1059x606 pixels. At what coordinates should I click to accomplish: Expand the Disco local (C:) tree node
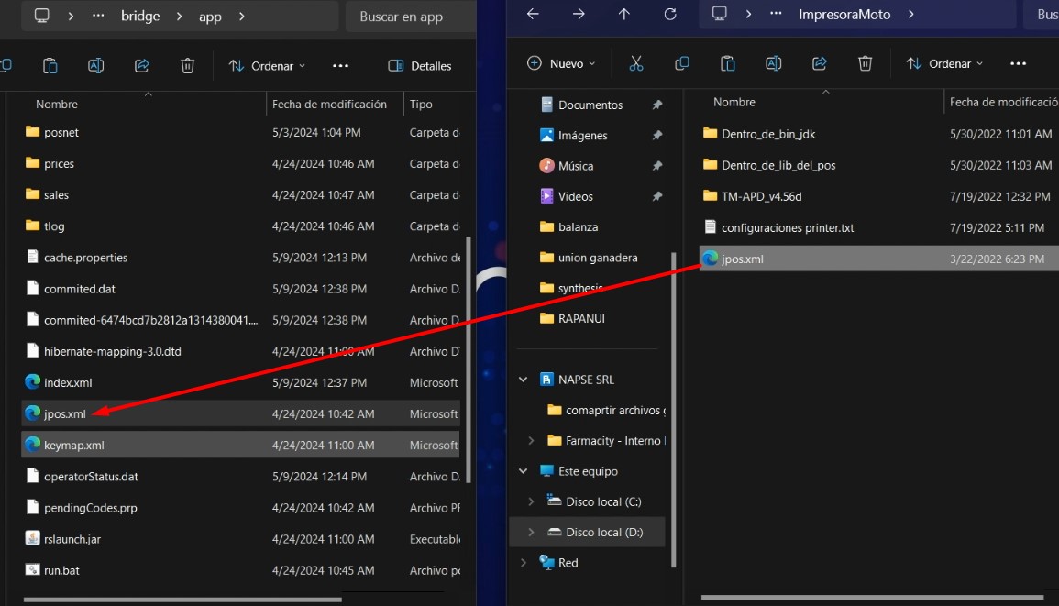(531, 501)
